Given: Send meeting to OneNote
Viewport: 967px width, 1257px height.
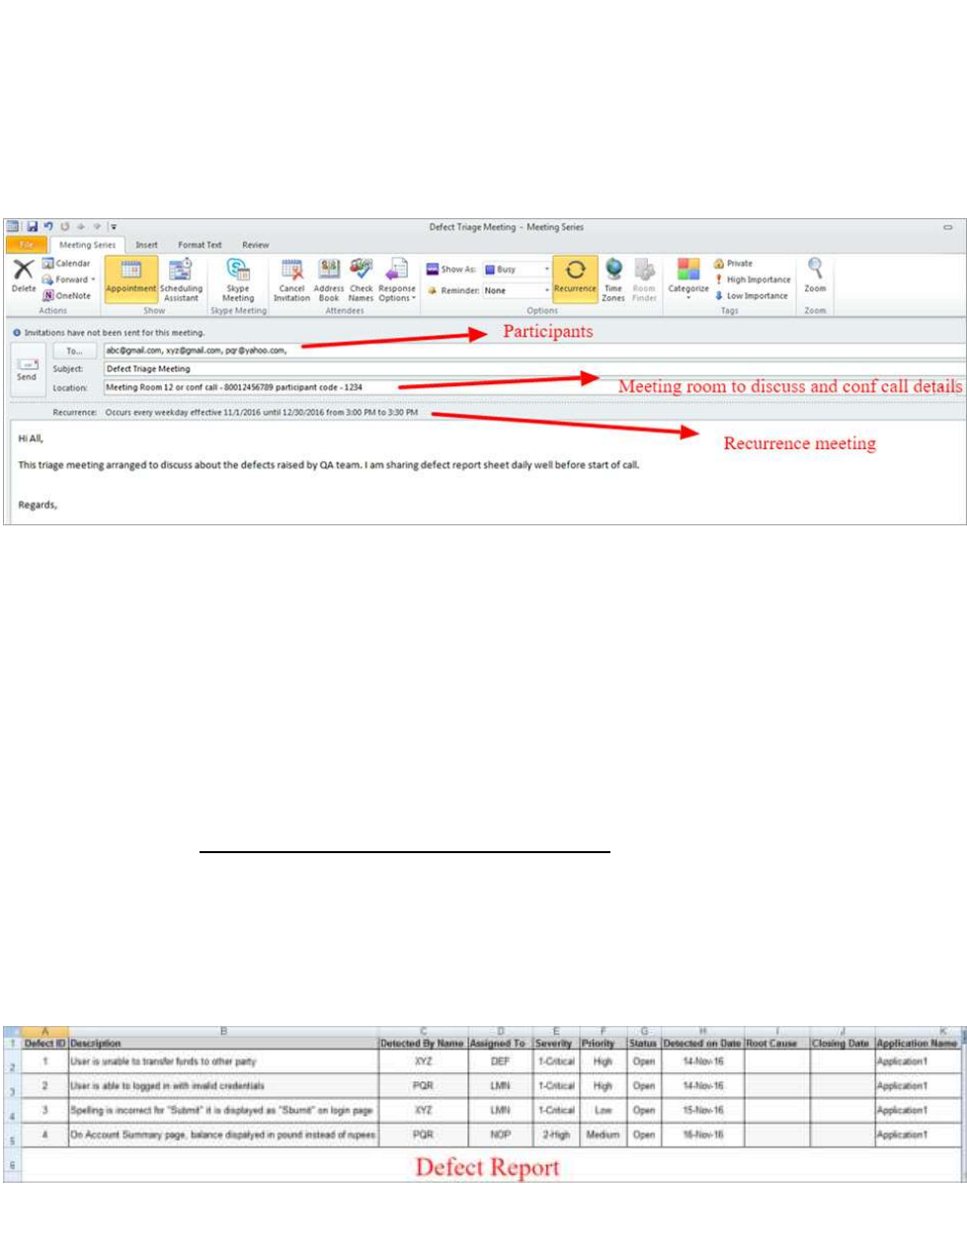Looking at the screenshot, I should pyautogui.click(x=66, y=295).
